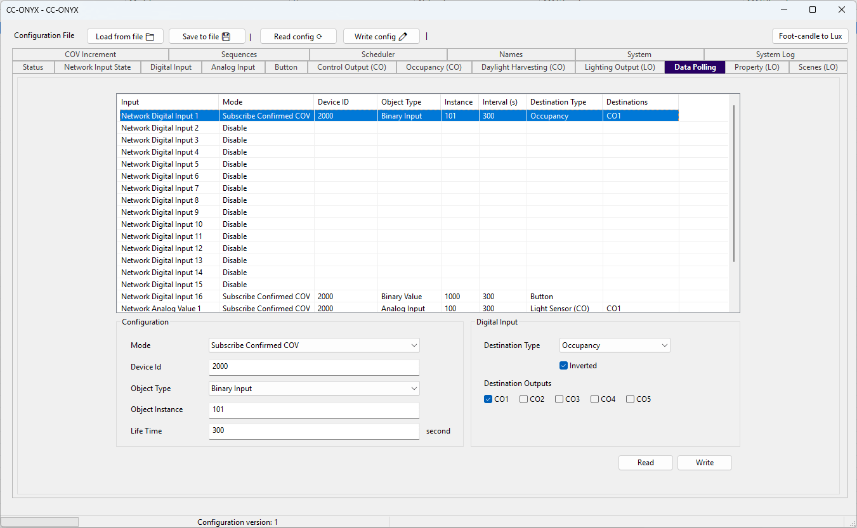This screenshot has width=857, height=528.
Task: Select Network Digital Input 2 row
Action: coord(399,128)
